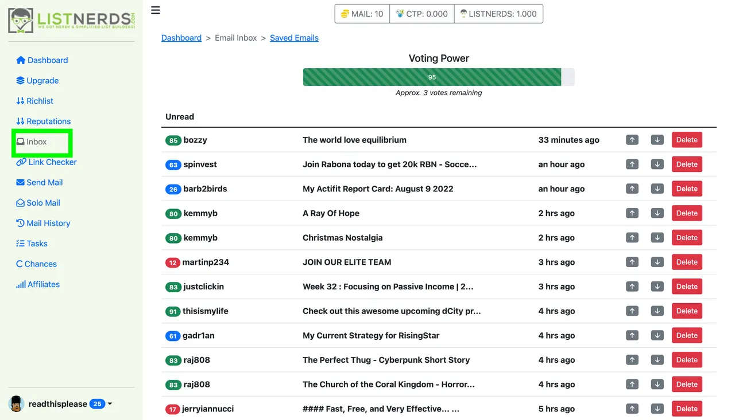Viewport: 735px width, 420px height.
Task: Downvote the jerryiannucci email
Action: 657,409
